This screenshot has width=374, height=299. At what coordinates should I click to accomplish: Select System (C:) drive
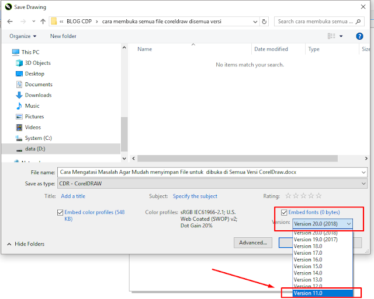(x=38, y=138)
